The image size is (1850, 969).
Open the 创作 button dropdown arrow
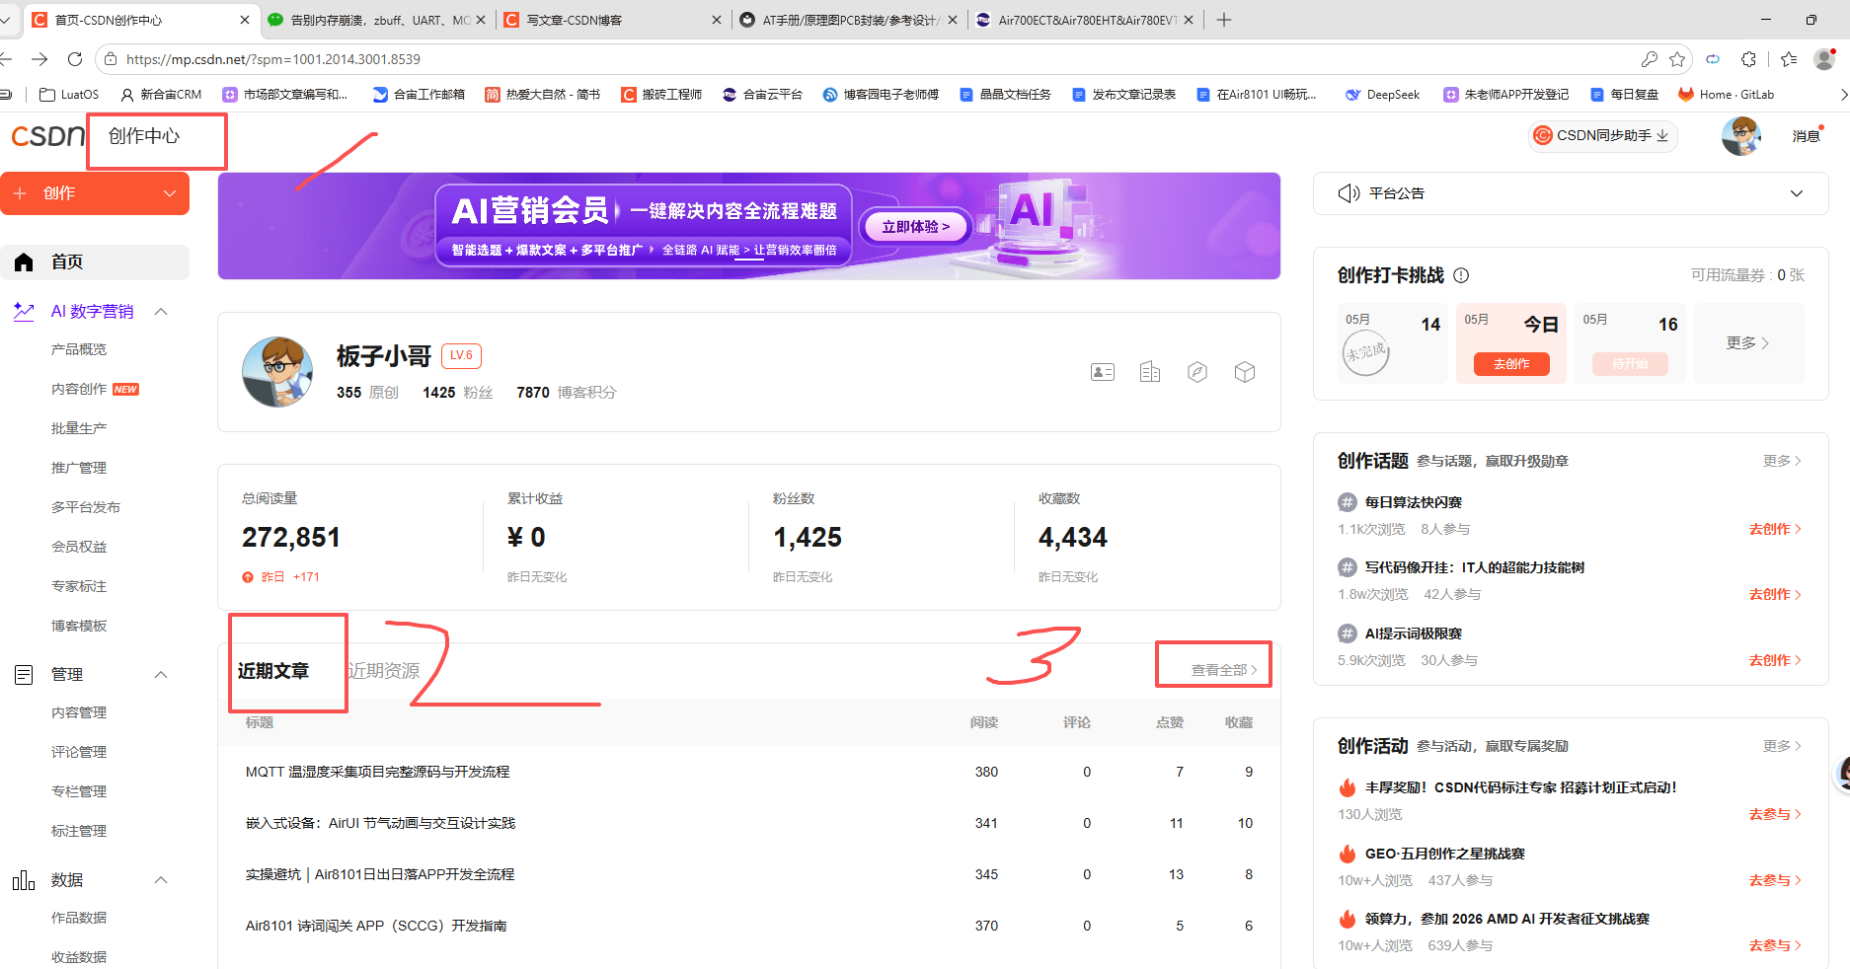click(170, 193)
